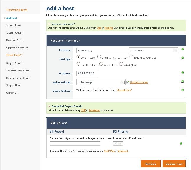Open the sytes.net domain dropdown
Viewport: 191px width, 170px height.
[175, 50]
